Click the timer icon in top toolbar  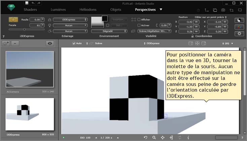coord(198,10)
